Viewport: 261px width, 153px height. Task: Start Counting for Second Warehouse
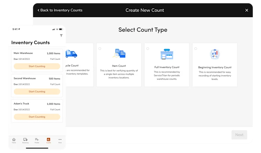click(37, 91)
